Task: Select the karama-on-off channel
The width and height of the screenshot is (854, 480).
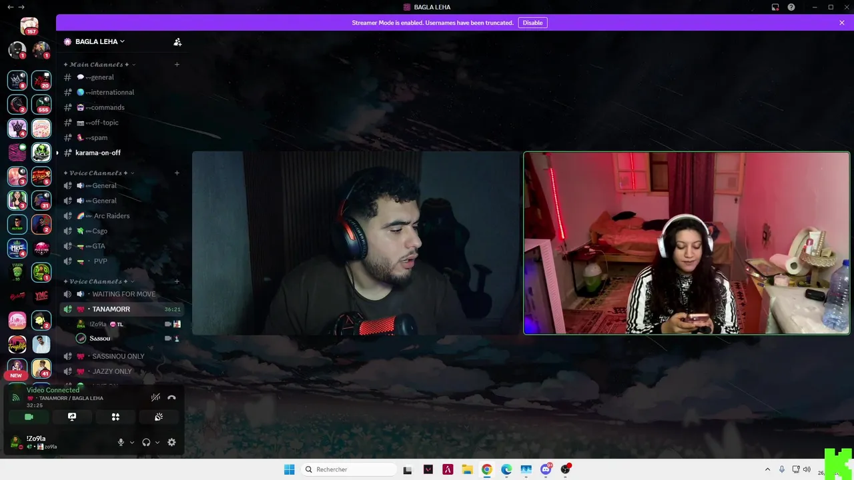Action: [120, 153]
